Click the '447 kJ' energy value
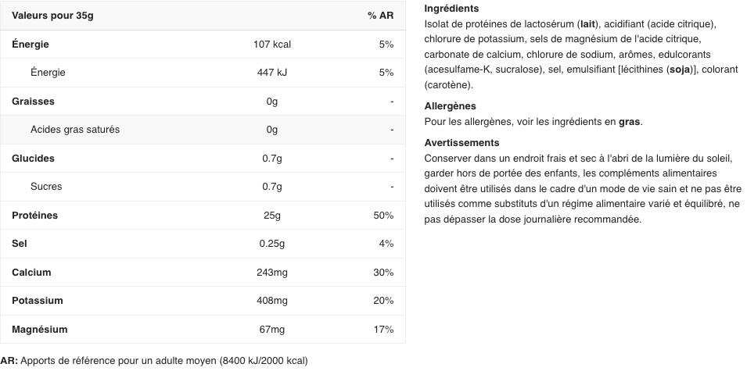The height and width of the screenshot is (371, 747). [x=272, y=73]
